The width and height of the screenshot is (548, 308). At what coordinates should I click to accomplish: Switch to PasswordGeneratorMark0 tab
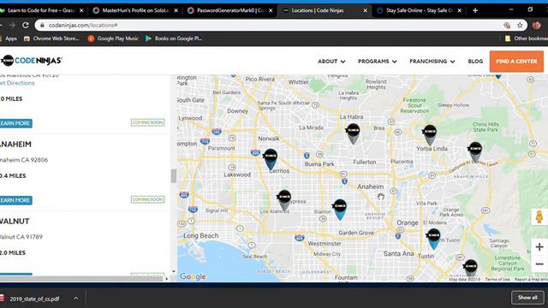(x=230, y=10)
